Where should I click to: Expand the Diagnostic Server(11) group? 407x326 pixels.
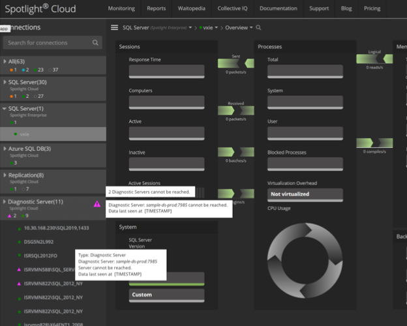click(5, 201)
